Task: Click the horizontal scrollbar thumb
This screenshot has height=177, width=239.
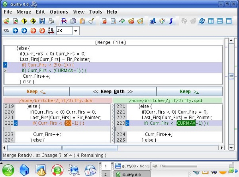Action: [x=62, y=148]
